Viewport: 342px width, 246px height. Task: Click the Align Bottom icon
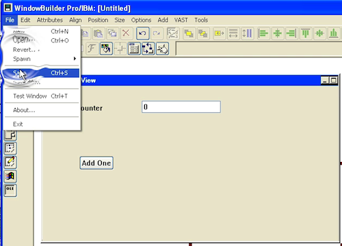tap(334, 33)
